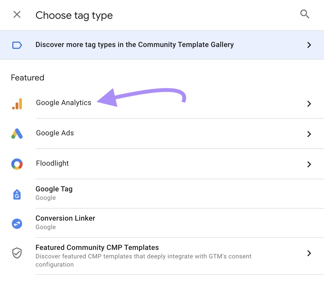Click the CMP Templates shield icon
The width and height of the screenshot is (324, 282).
(x=17, y=253)
